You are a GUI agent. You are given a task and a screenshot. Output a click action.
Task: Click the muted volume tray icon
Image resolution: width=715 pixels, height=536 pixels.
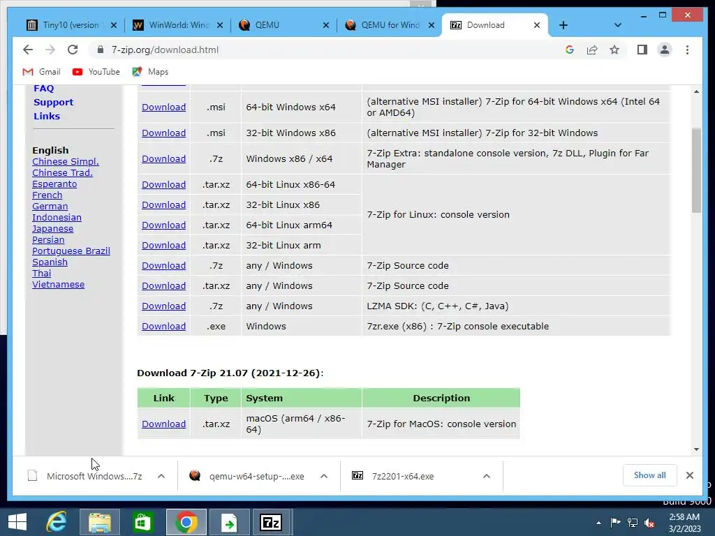(649, 523)
